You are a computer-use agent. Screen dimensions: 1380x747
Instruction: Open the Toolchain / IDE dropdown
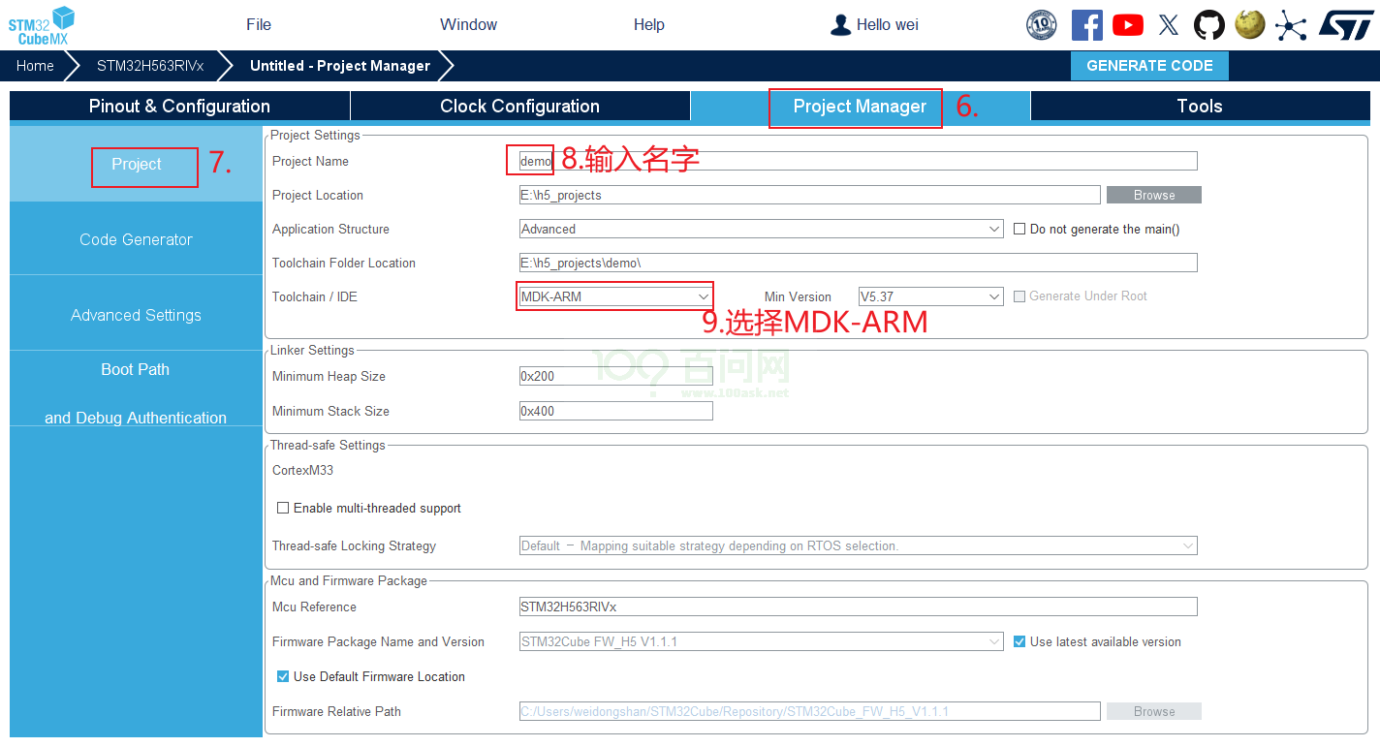coord(616,296)
